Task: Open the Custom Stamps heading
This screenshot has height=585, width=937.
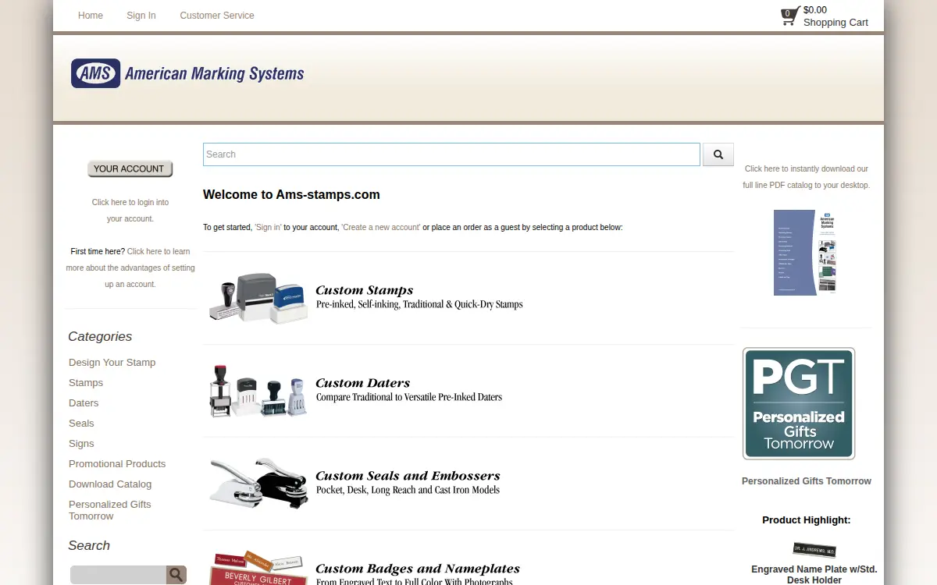Action: coord(365,290)
